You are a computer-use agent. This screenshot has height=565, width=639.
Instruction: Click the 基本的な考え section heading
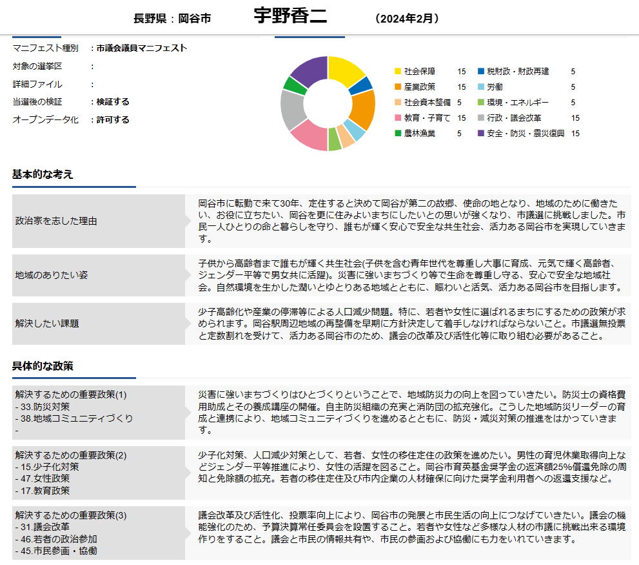click(x=43, y=174)
